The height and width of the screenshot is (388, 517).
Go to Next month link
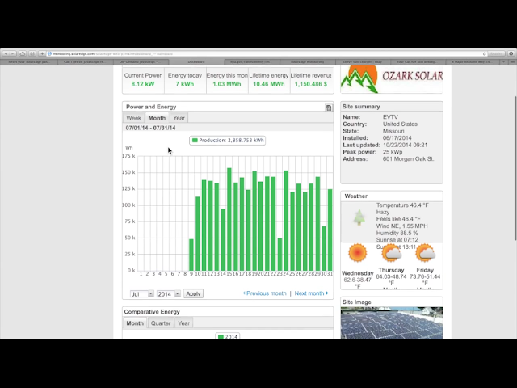click(311, 293)
